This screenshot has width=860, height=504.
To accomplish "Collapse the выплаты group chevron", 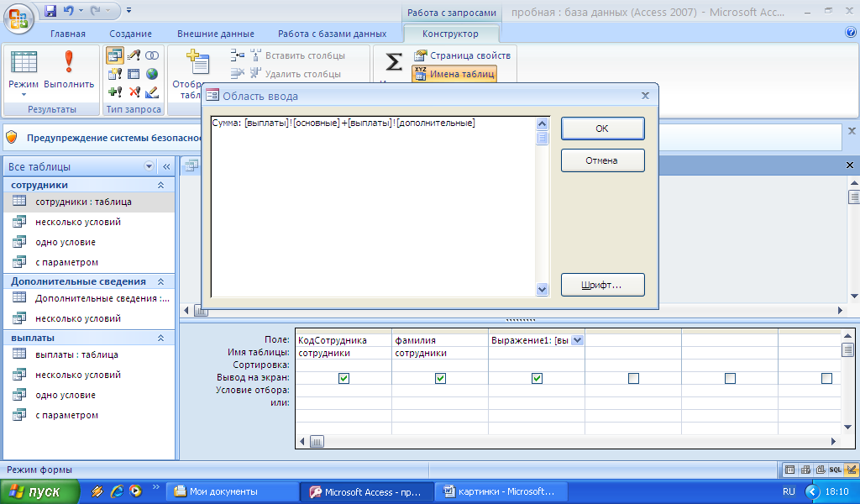I will [x=160, y=338].
